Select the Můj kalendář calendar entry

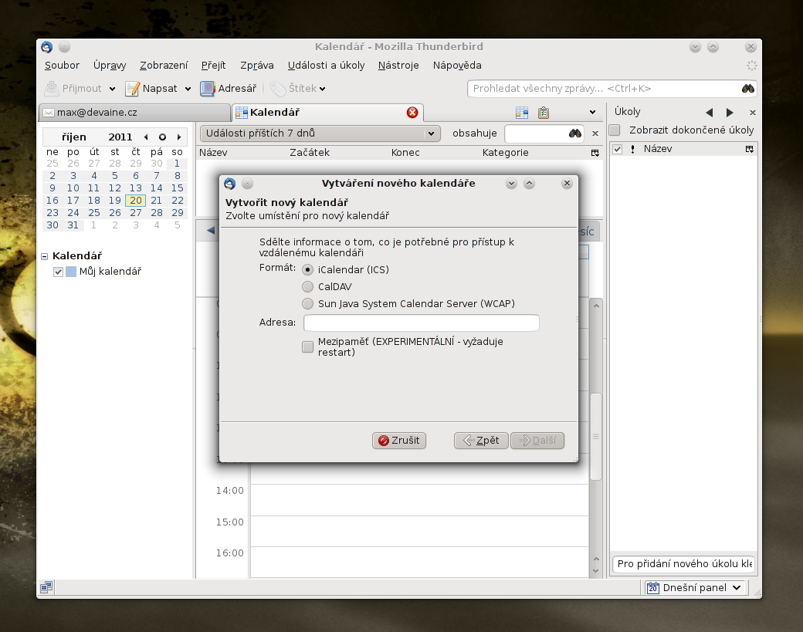click(110, 272)
